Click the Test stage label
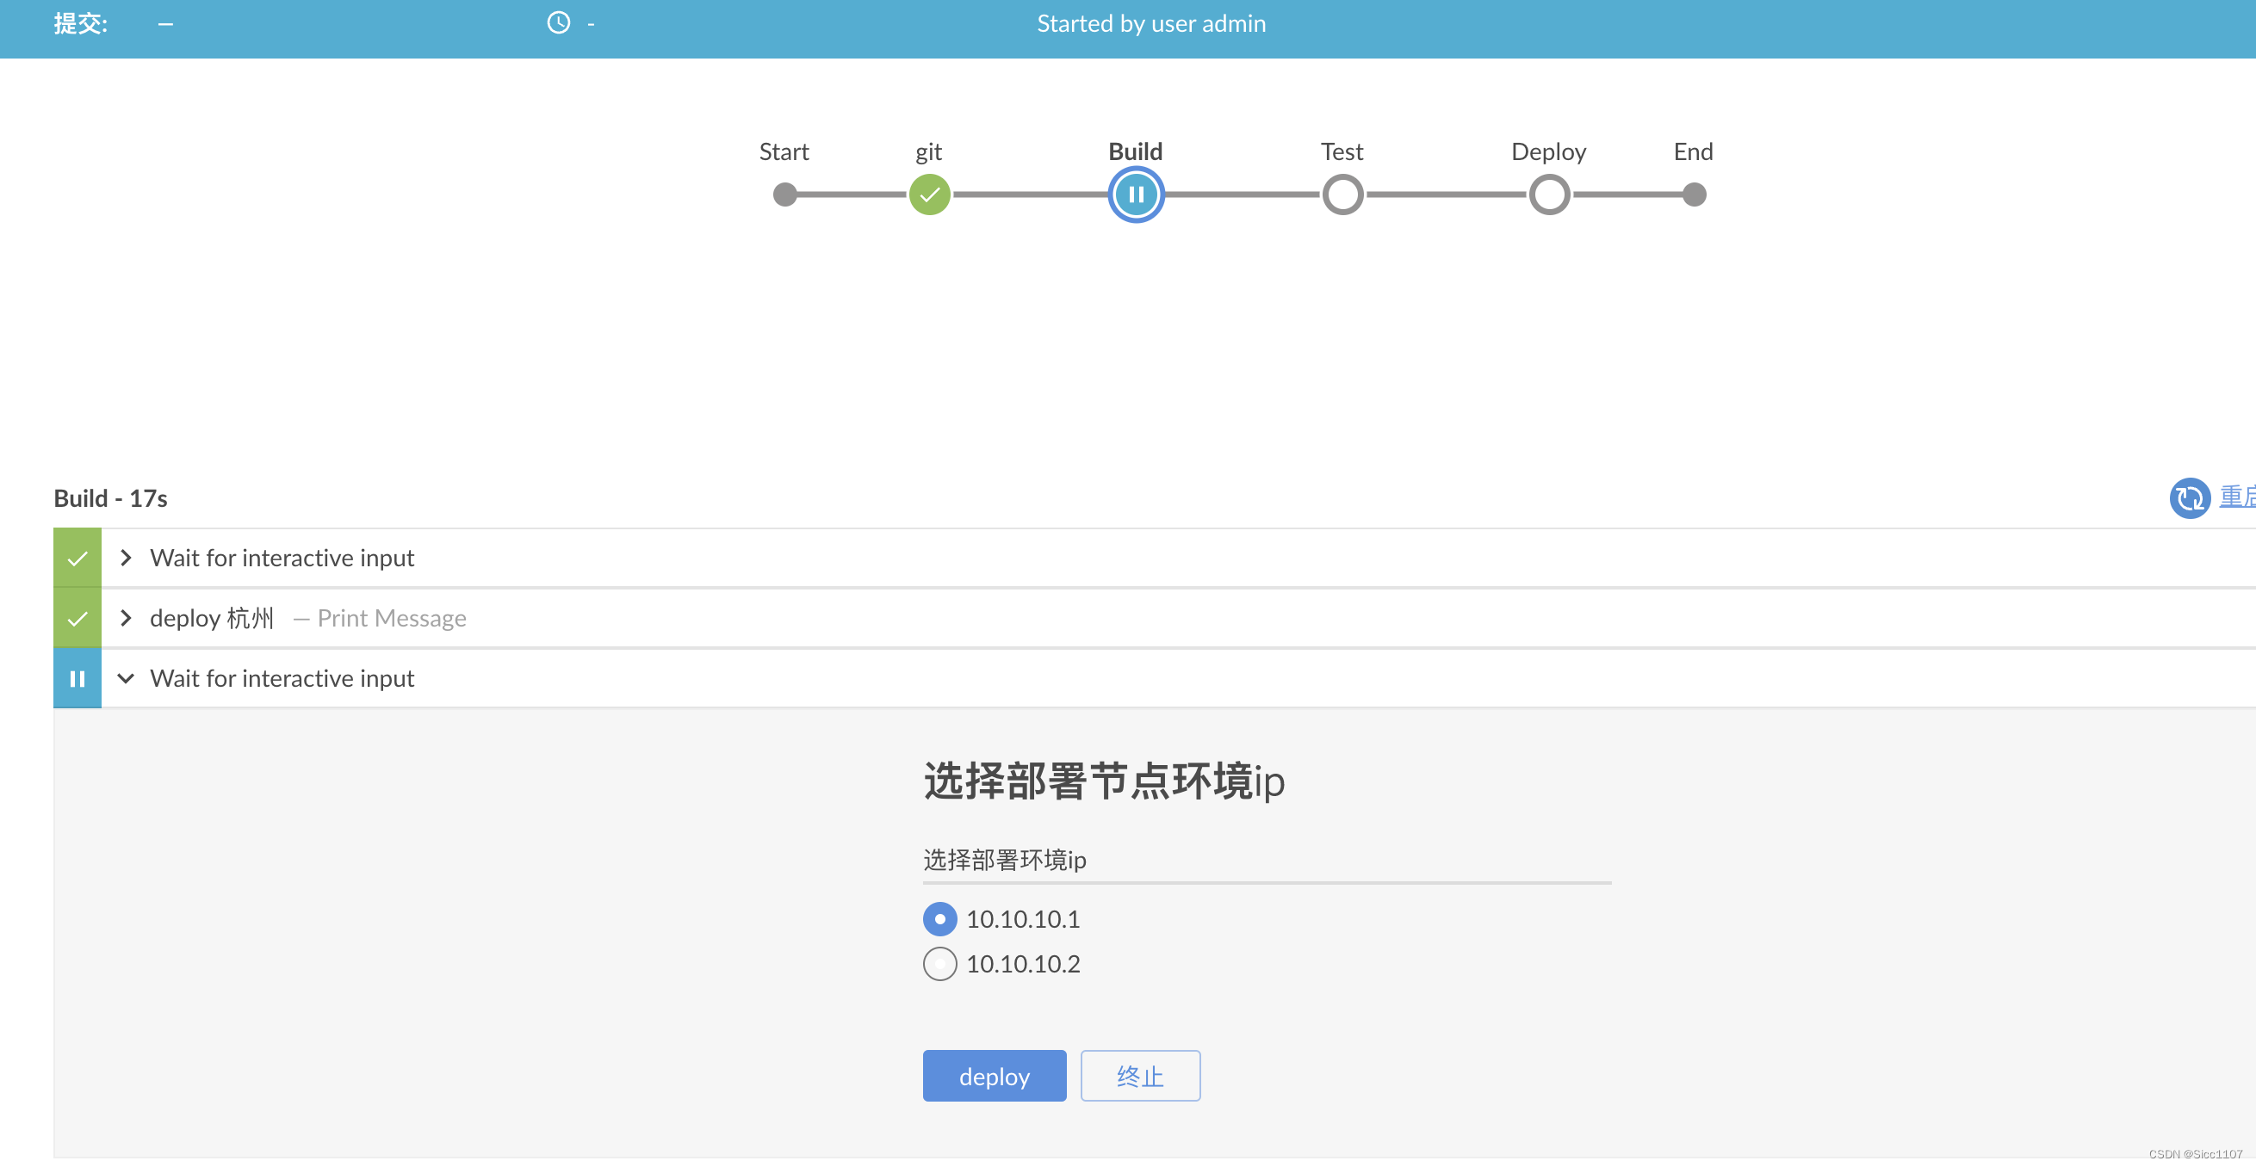Image resolution: width=2256 pixels, height=1167 pixels. tap(1342, 151)
